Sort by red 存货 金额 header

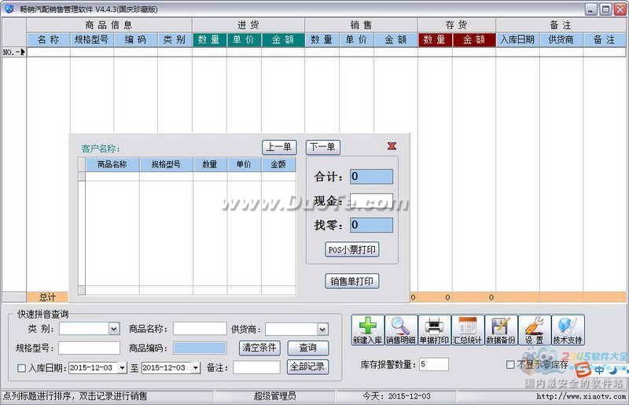point(474,39)
